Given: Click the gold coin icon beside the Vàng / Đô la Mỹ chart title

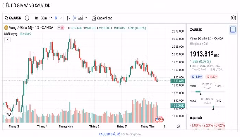Looking at the screenshot, I should (6, 28).
